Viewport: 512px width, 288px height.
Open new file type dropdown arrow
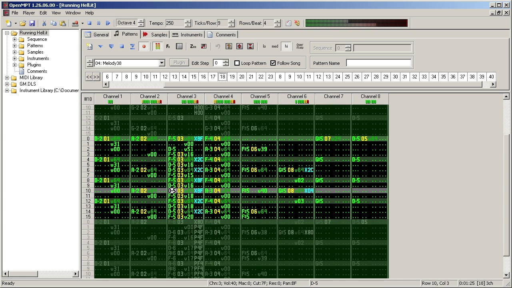(15, 23)
